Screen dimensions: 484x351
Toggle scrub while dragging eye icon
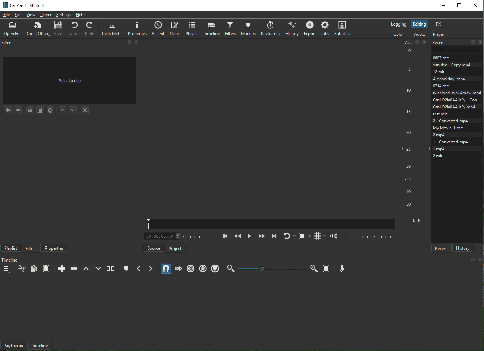[178, 268]
